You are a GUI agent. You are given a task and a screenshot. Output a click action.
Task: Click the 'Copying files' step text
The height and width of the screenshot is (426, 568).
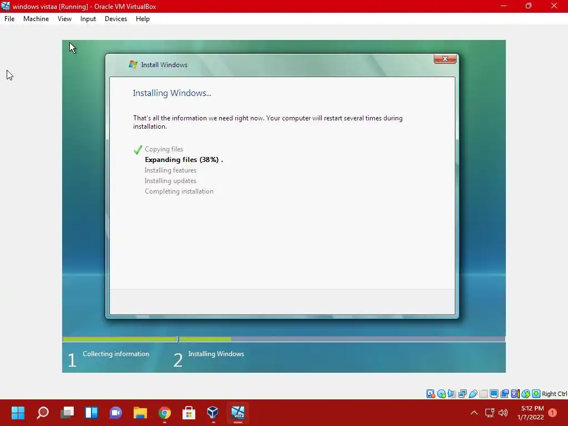(x=164, y=149)
